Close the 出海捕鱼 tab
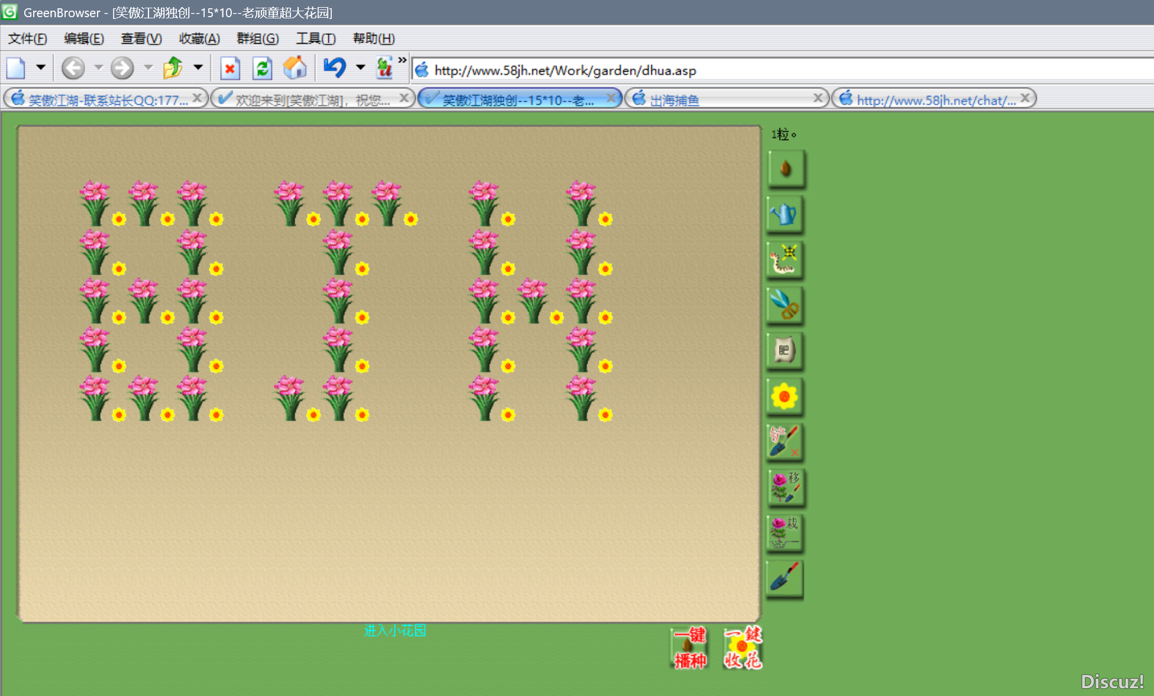The width and height of the screenshot is (1154, 696). tap(818, 98)
